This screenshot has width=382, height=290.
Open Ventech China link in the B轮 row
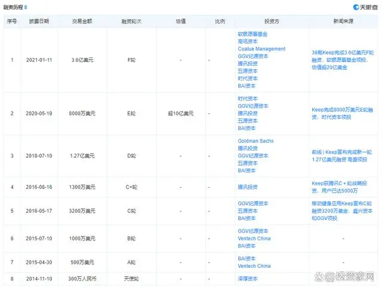(x=254, y=239)
